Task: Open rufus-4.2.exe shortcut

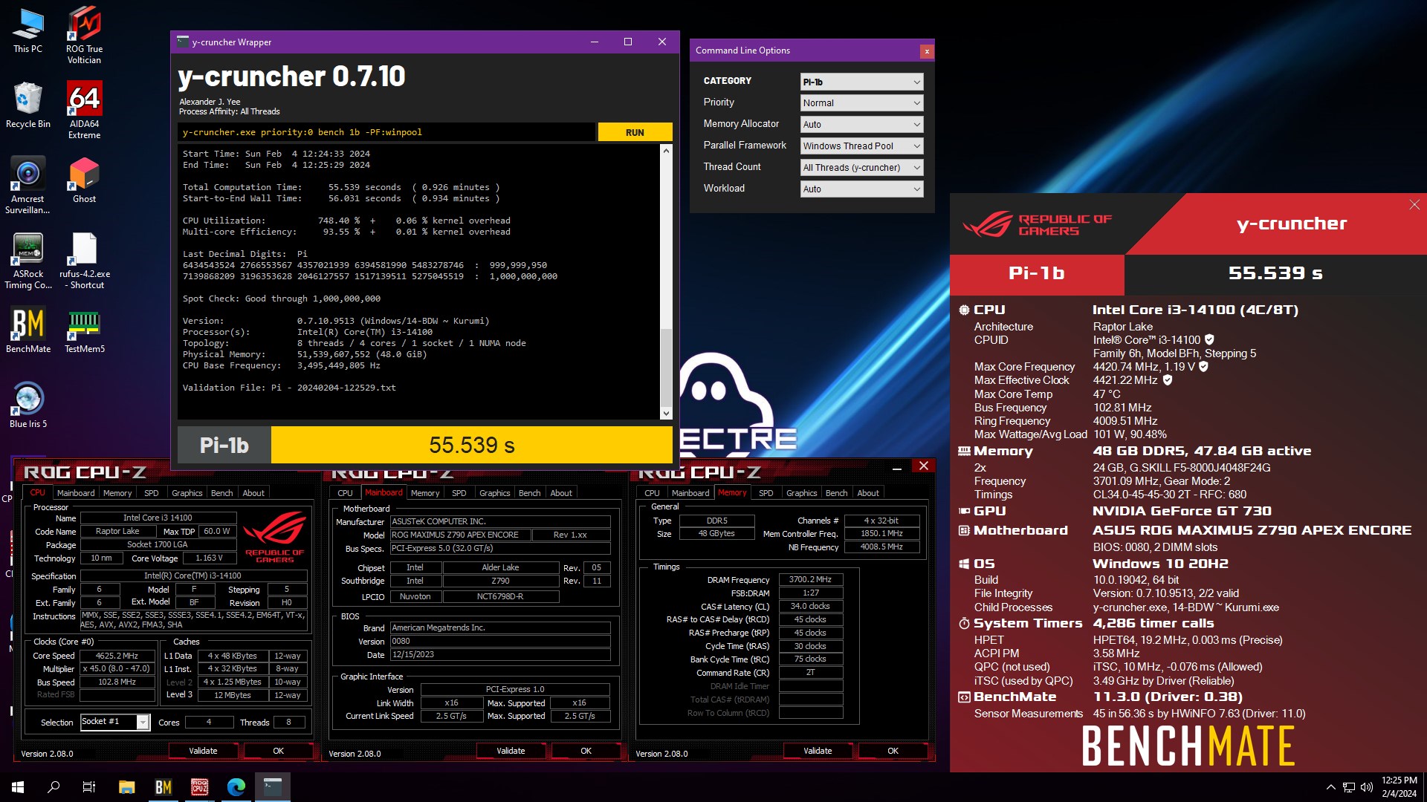Action: pyautogui.click(x=84, y=261)
